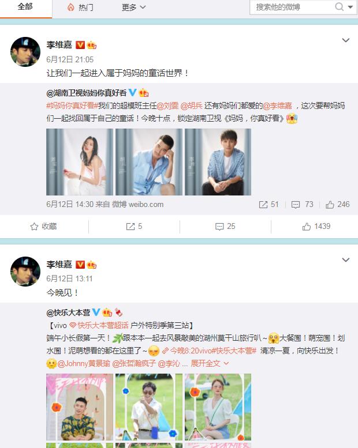
Task: Open quoted post's comment icon 73
Action: pos(302,204)
